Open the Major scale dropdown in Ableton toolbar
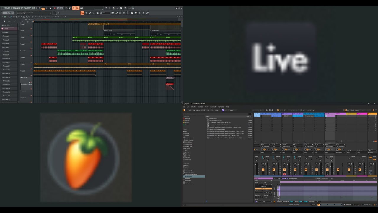The width and height of the screenshot is (378, 213). (233, 110)
